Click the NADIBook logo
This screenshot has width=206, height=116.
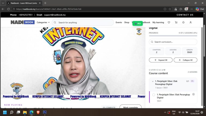tap(23, 22)
